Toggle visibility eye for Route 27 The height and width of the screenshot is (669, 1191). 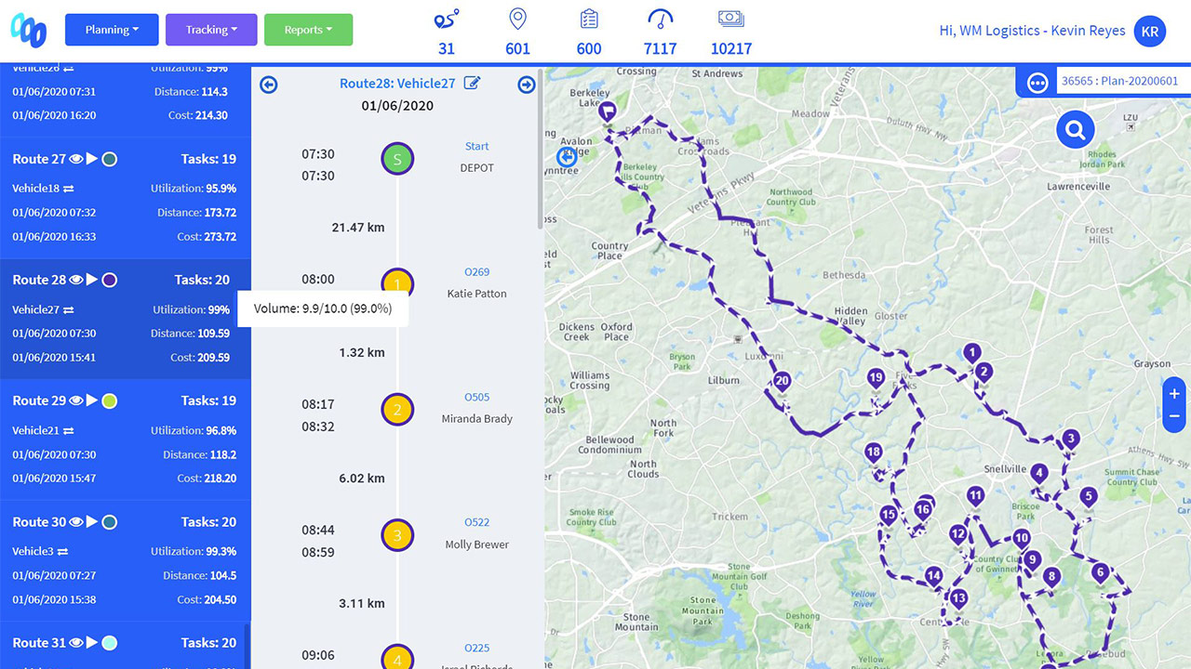(76, 159)
